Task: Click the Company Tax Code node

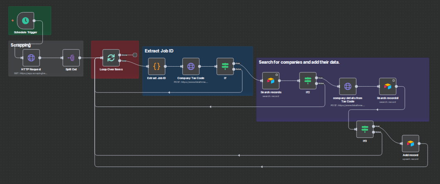Action: [x=191, y=66]
